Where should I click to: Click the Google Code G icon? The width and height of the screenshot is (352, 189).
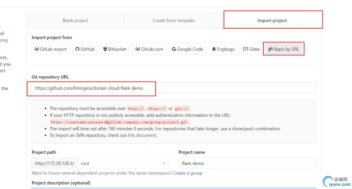174,49
